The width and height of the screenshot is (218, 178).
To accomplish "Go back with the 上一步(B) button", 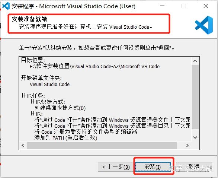I will pos(116,167).
